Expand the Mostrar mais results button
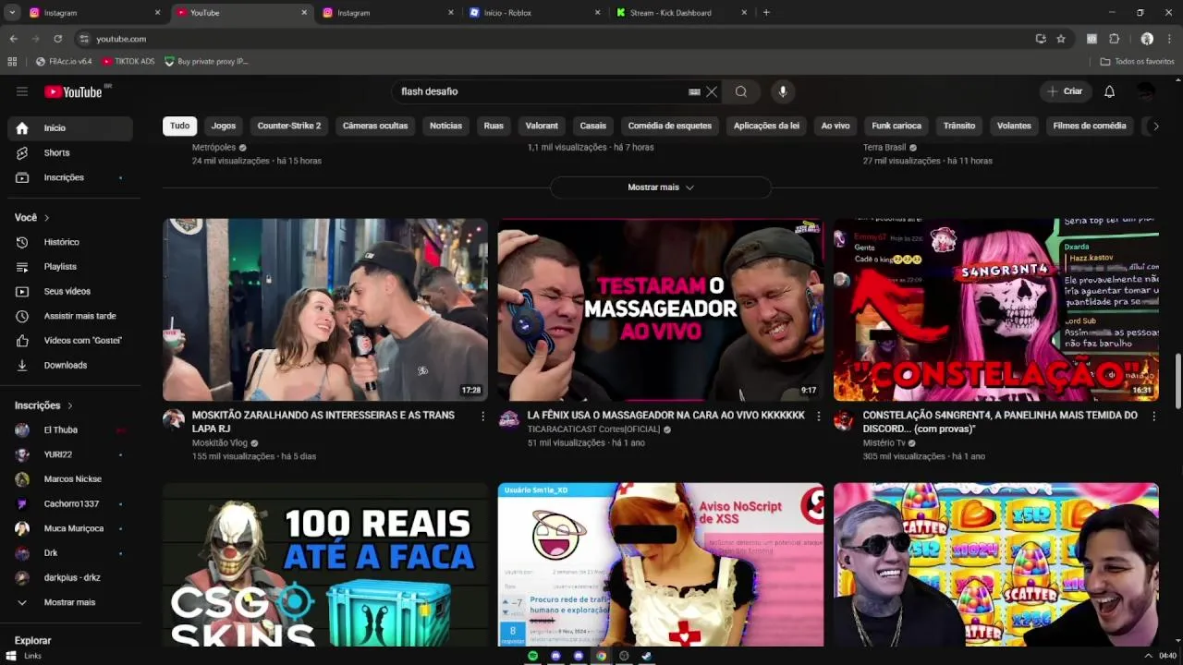 coord(661,187)
